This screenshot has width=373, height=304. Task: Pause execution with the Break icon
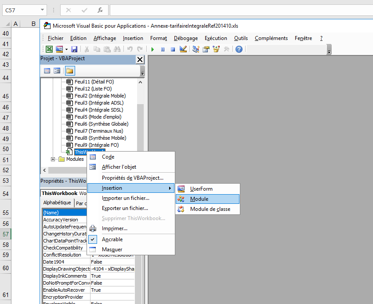[163, 49]
